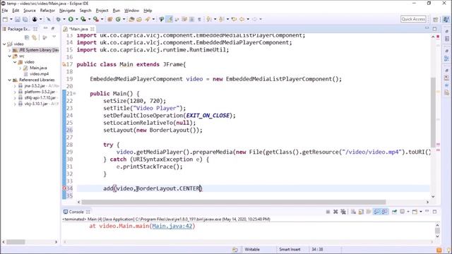Click the External Tools run icon
This screenshot has width=452, height=254.
pyautogui.click(x=96, y=19)
